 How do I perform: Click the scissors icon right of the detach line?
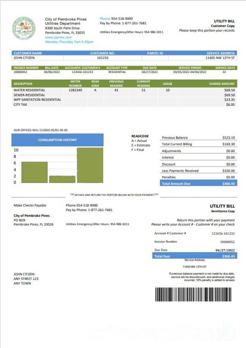(156, 195)
